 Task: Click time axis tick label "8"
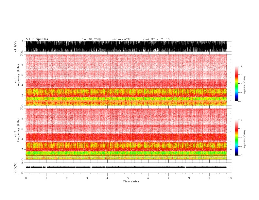pos(189,178)
